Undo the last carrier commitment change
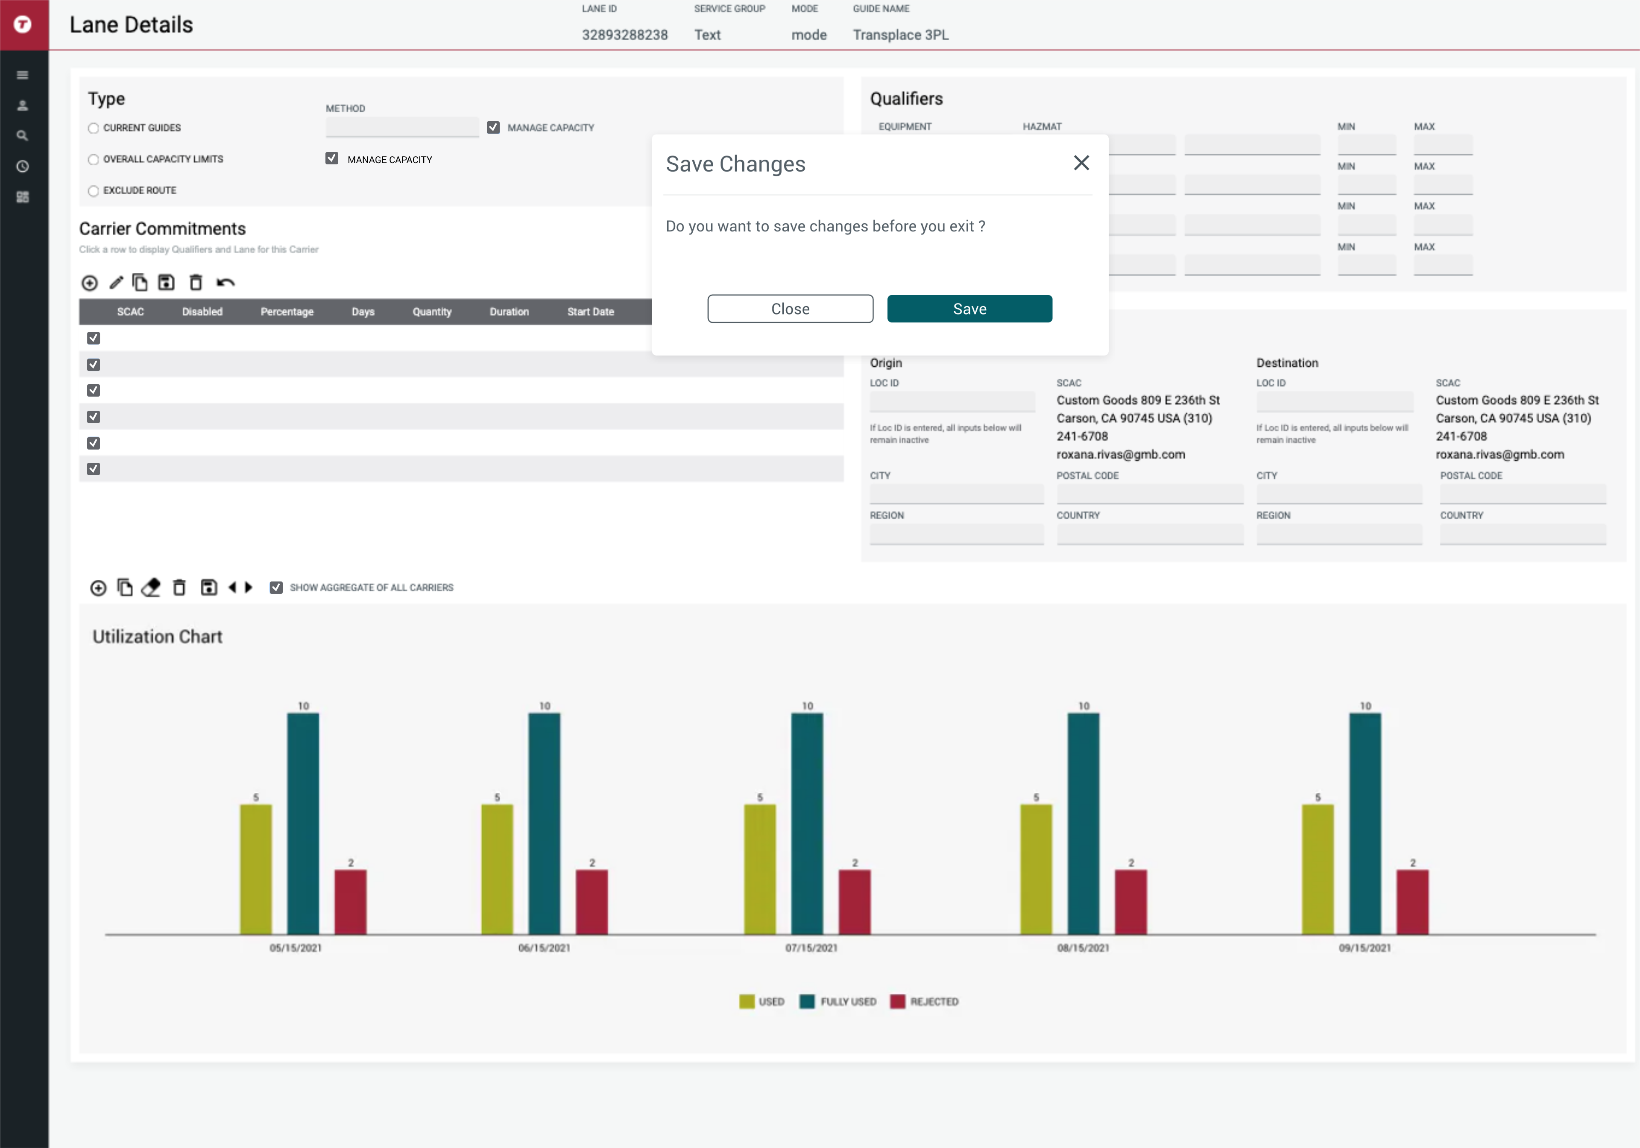Screen dimensions: 1640x1148 (x=226, y=283)
